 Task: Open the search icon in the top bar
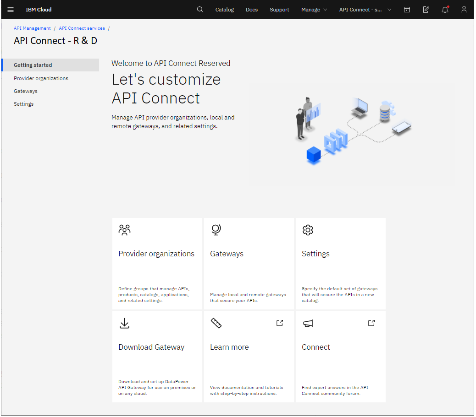point(200,9)
